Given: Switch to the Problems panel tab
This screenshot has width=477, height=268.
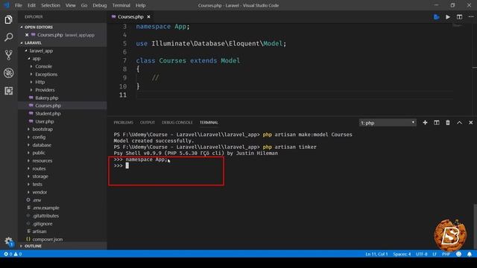Looking at the screenshot, I should [x=123, y=122].
